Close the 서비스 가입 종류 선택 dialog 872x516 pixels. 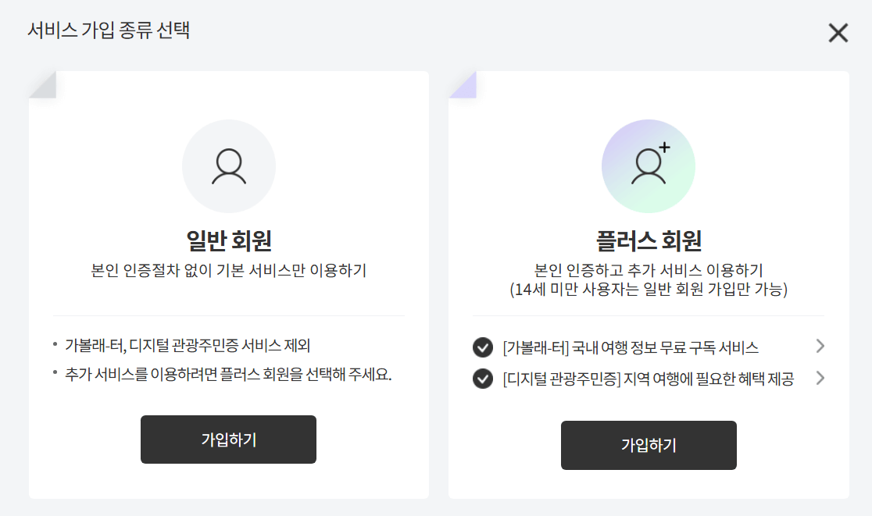tap(838, 33)
